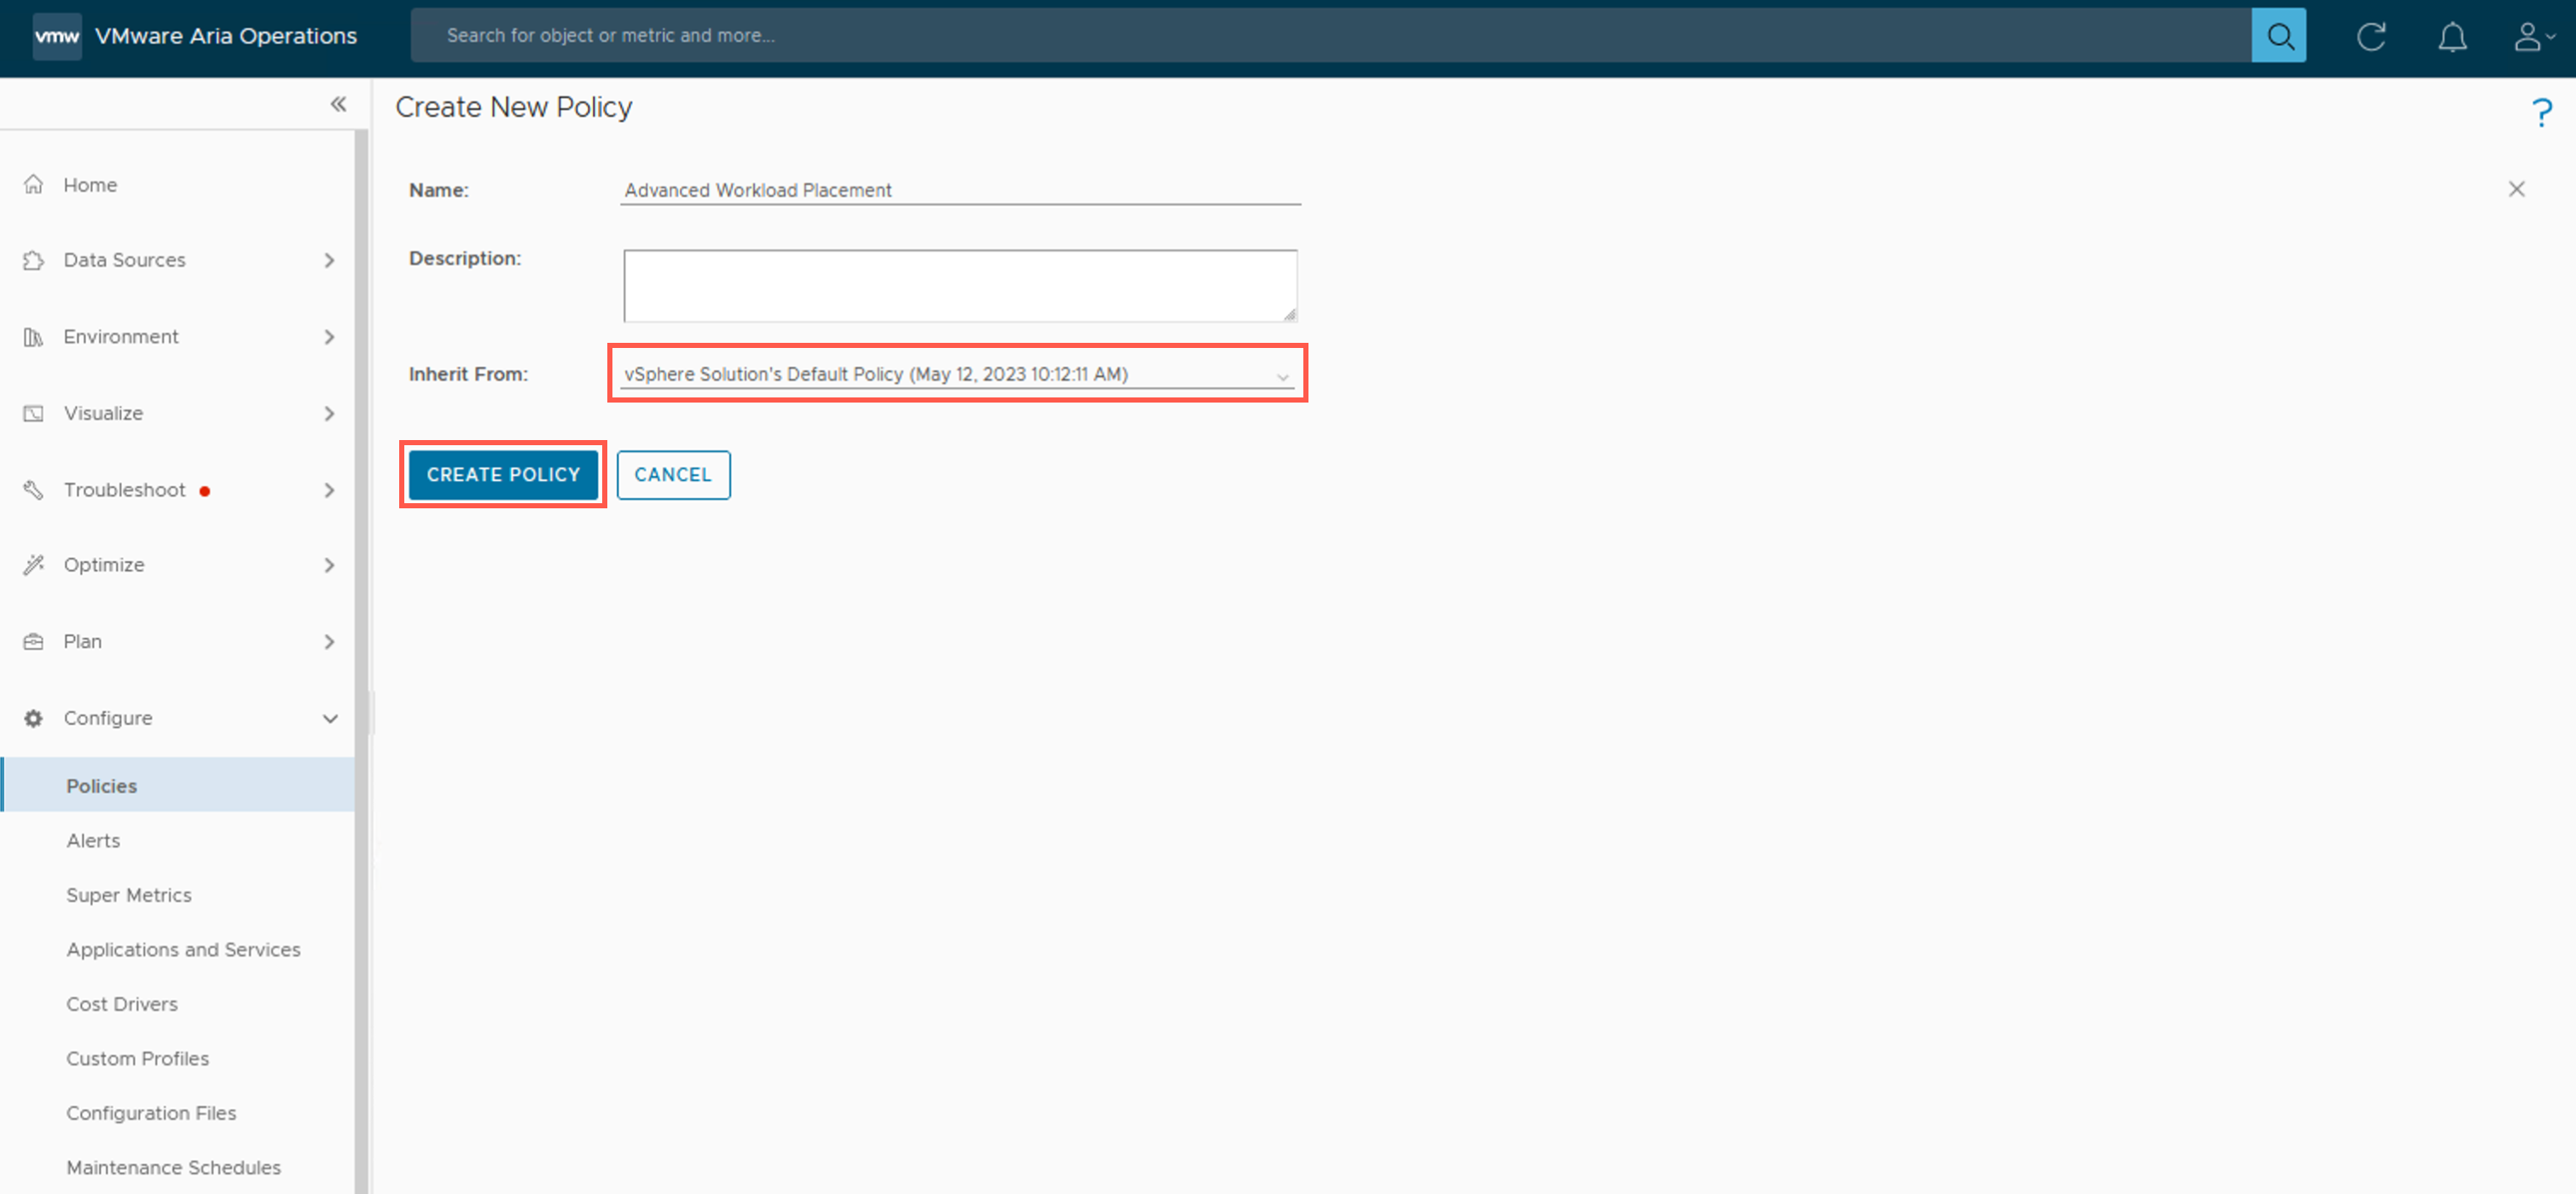Viewport: 2576px width, 1194px height.
Task: Open Alerts under Configure
Action: [x=93, y=840]
